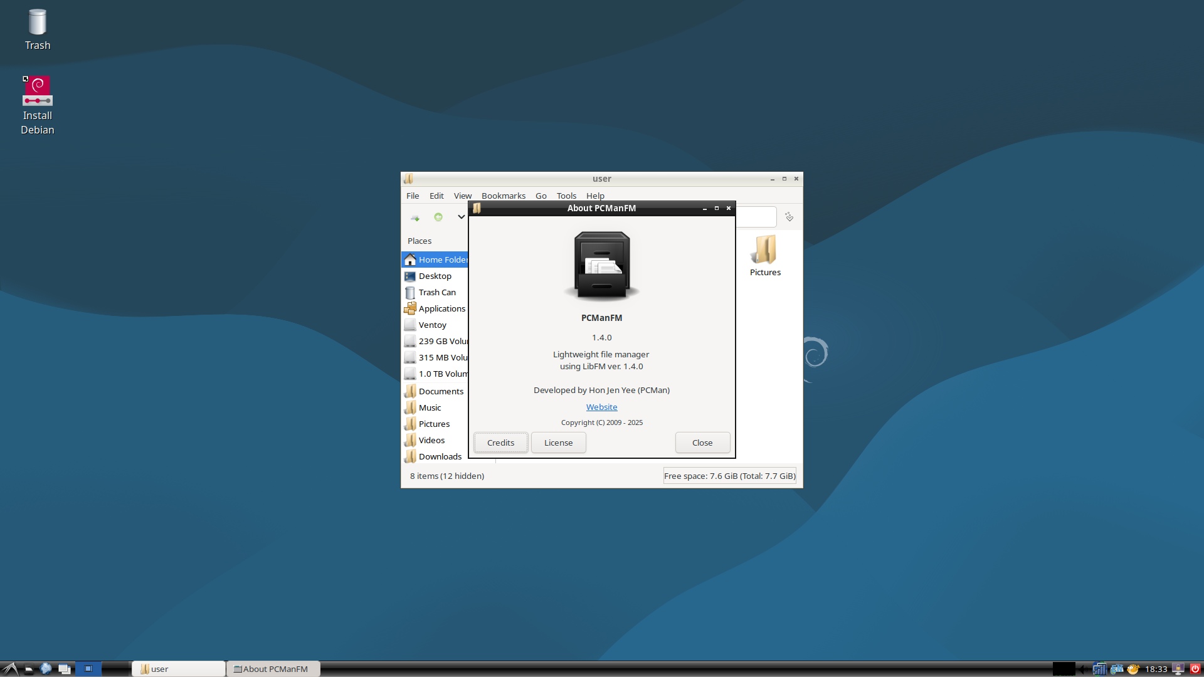
Task: Open the LXDE start menu icon
Action: coord(11,669)
